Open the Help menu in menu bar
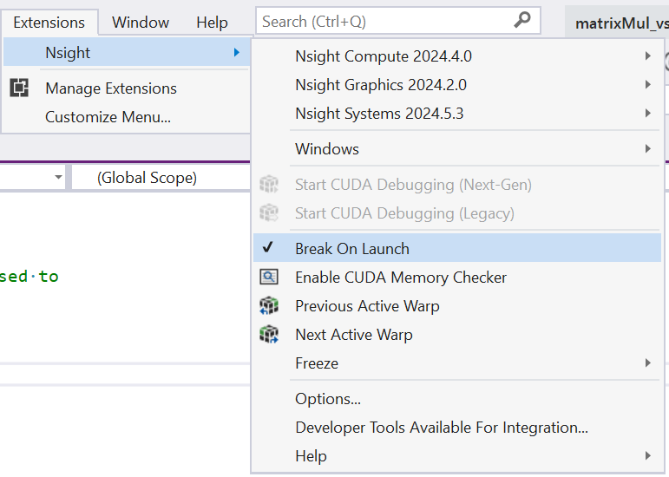The height and width of the screenshot is (477, 669). [212, 23]
